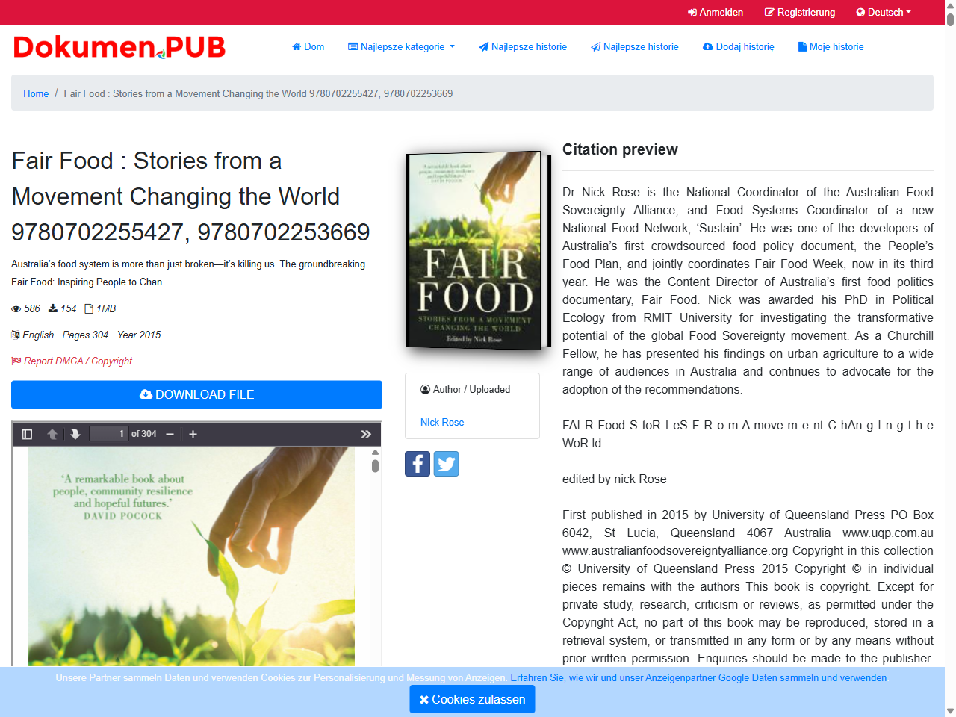Viewport: 956px width, 717px height.
Task: Click the Fair Food book cover thumbnail
Action: (477, 251)
